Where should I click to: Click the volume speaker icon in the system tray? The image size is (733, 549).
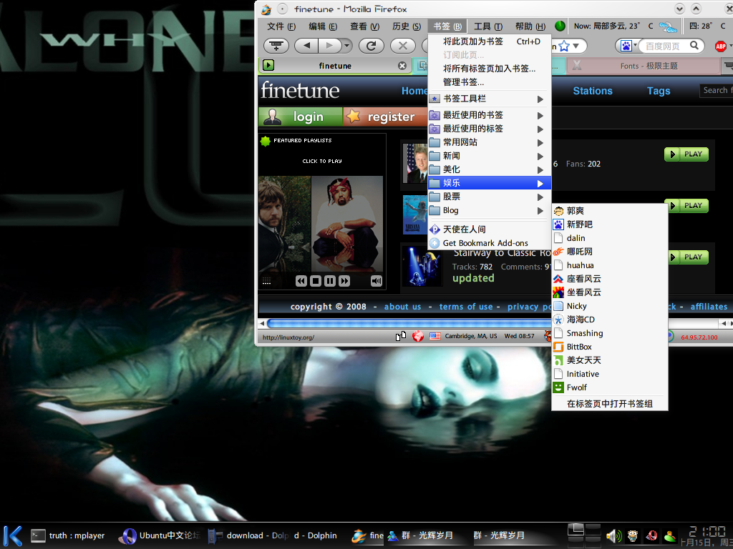point(613,536)
